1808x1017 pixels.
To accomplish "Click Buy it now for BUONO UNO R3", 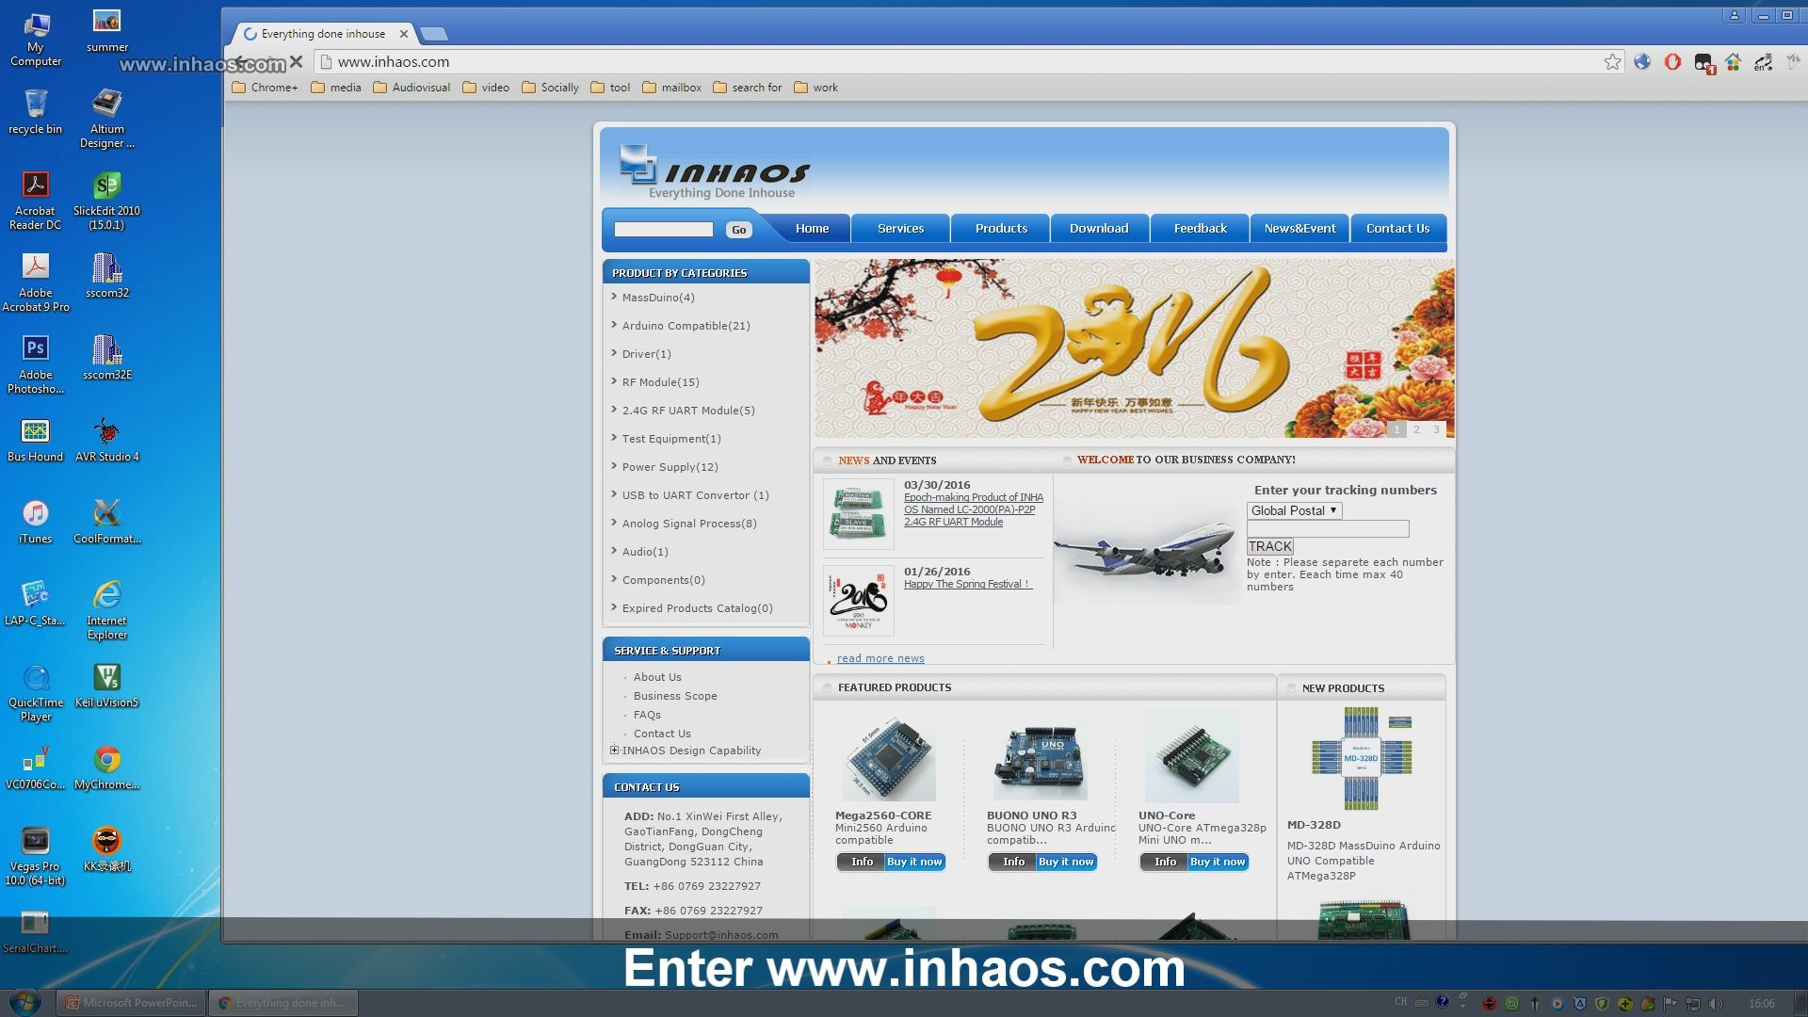I will (x=1066, y=862).
